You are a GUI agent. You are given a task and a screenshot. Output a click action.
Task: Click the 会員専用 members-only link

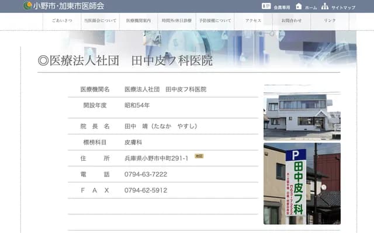(x=282, y=8)
